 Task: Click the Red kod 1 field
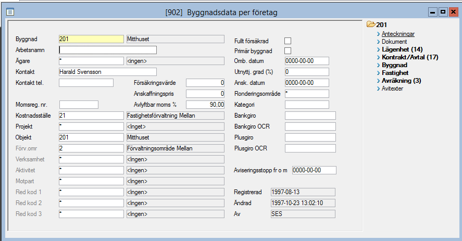91,192
